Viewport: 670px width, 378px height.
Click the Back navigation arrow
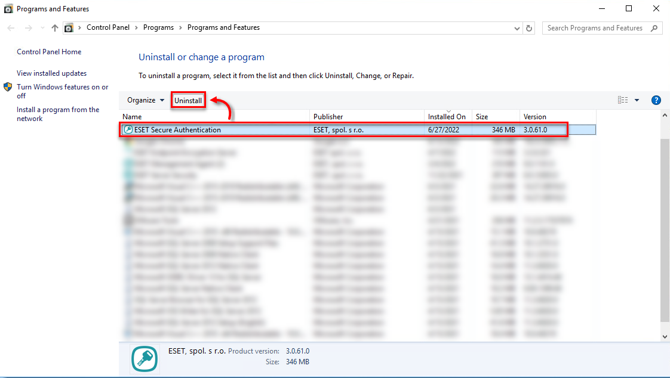pyautogui.click(x=11, y=28)
